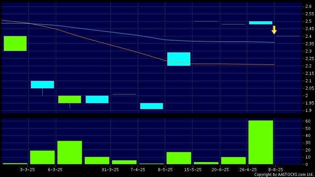Viewport: 315px width, 177px height.
Task: Click the 6-3-25 date label
Action: click(x=55, y=170)
